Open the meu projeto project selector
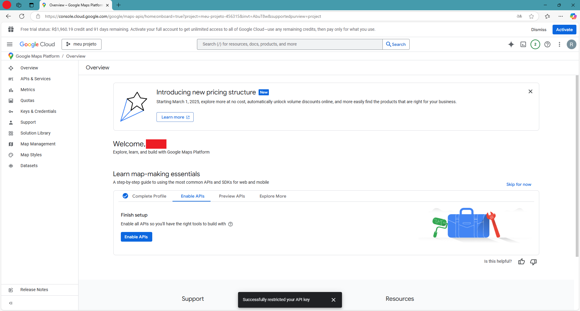This screenshot has height=311, width=580. click(x=82, y=44)
